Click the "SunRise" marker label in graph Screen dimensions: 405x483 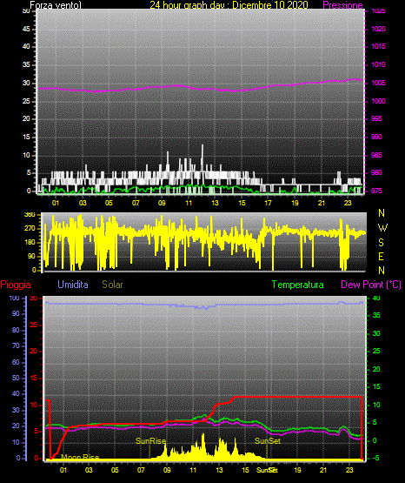tap(150, 441)
